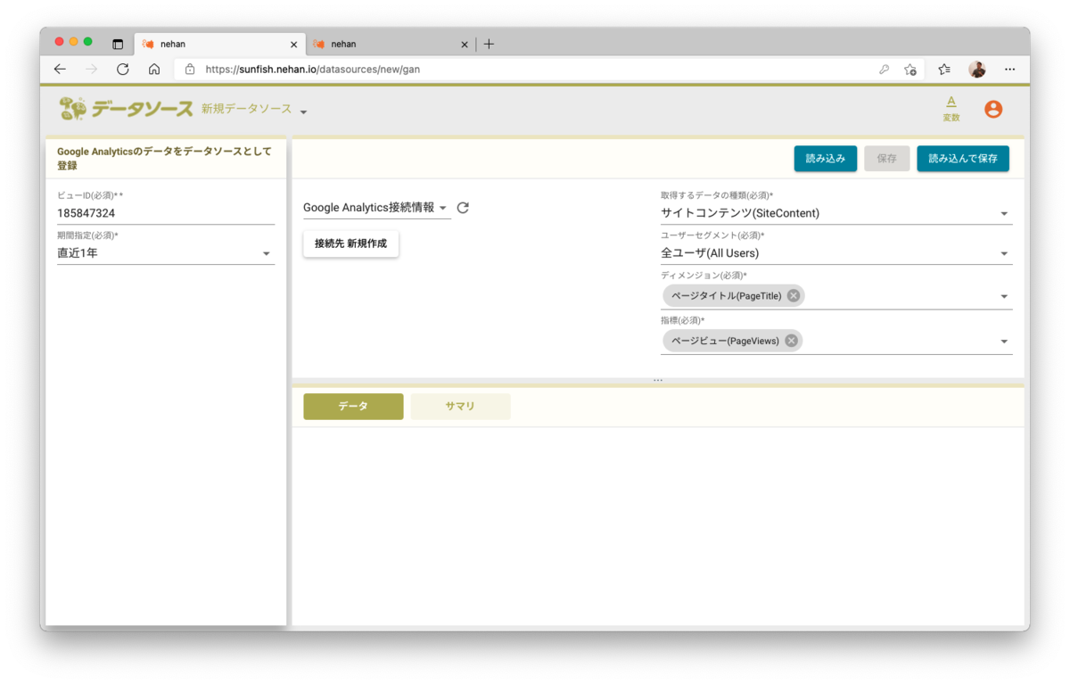Open the 変数 (variables) panel icon
The width and height of the screenshot is (1070, 684).
click(951, 108)
